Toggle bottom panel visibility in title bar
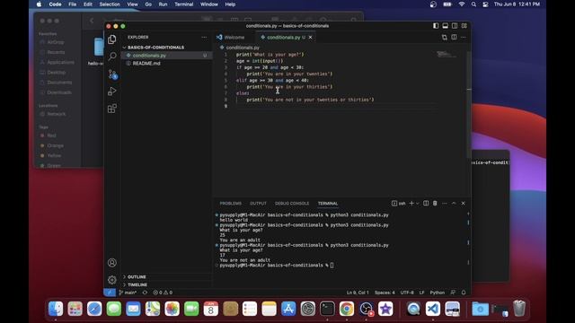Viewport: 575px width, 323px height. [x=446, y=26]
